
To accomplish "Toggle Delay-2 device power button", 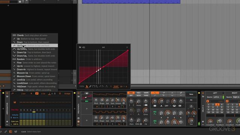I will [x=203, y=93].
